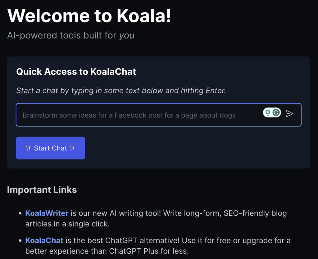Open the Grammarly G icon
The image size is (318, 259).
pyautogui.click(x=276, y=113)
